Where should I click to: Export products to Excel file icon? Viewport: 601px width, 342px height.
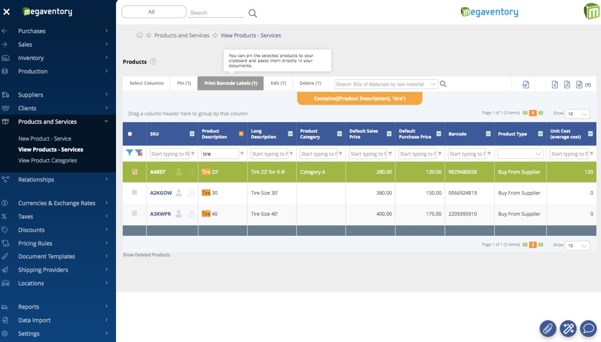555,85
